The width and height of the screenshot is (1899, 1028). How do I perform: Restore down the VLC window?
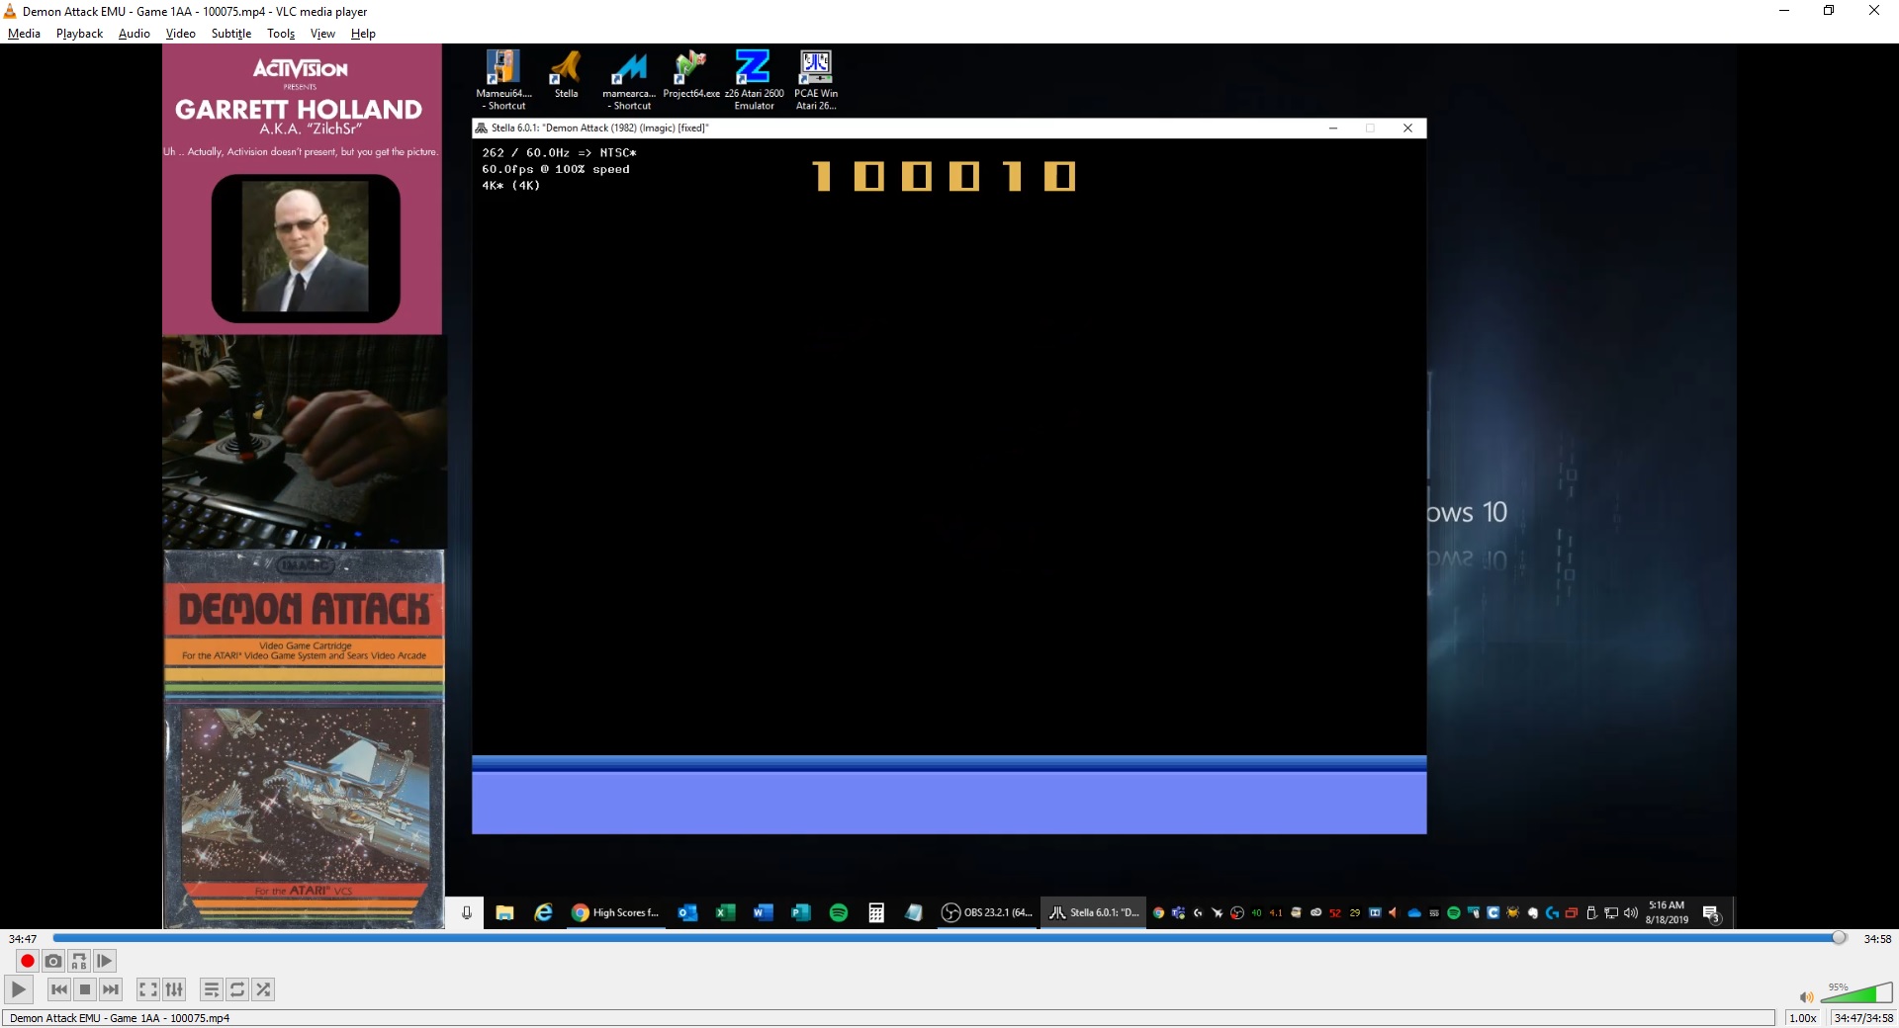click(1829, 11)
